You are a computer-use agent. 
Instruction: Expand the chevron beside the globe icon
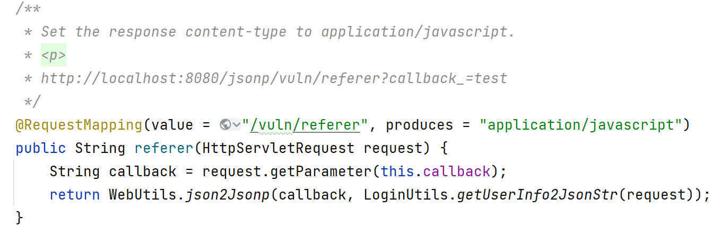click(237, 126)
